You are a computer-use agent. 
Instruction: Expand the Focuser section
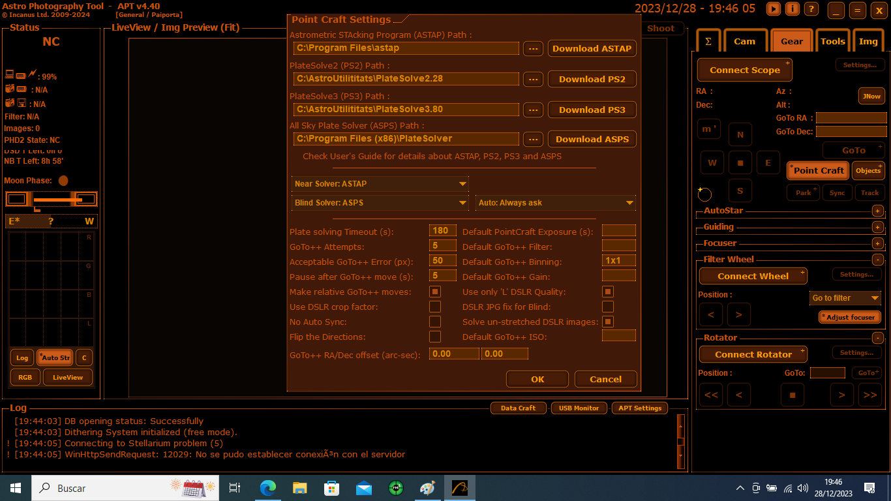point(878,243)
